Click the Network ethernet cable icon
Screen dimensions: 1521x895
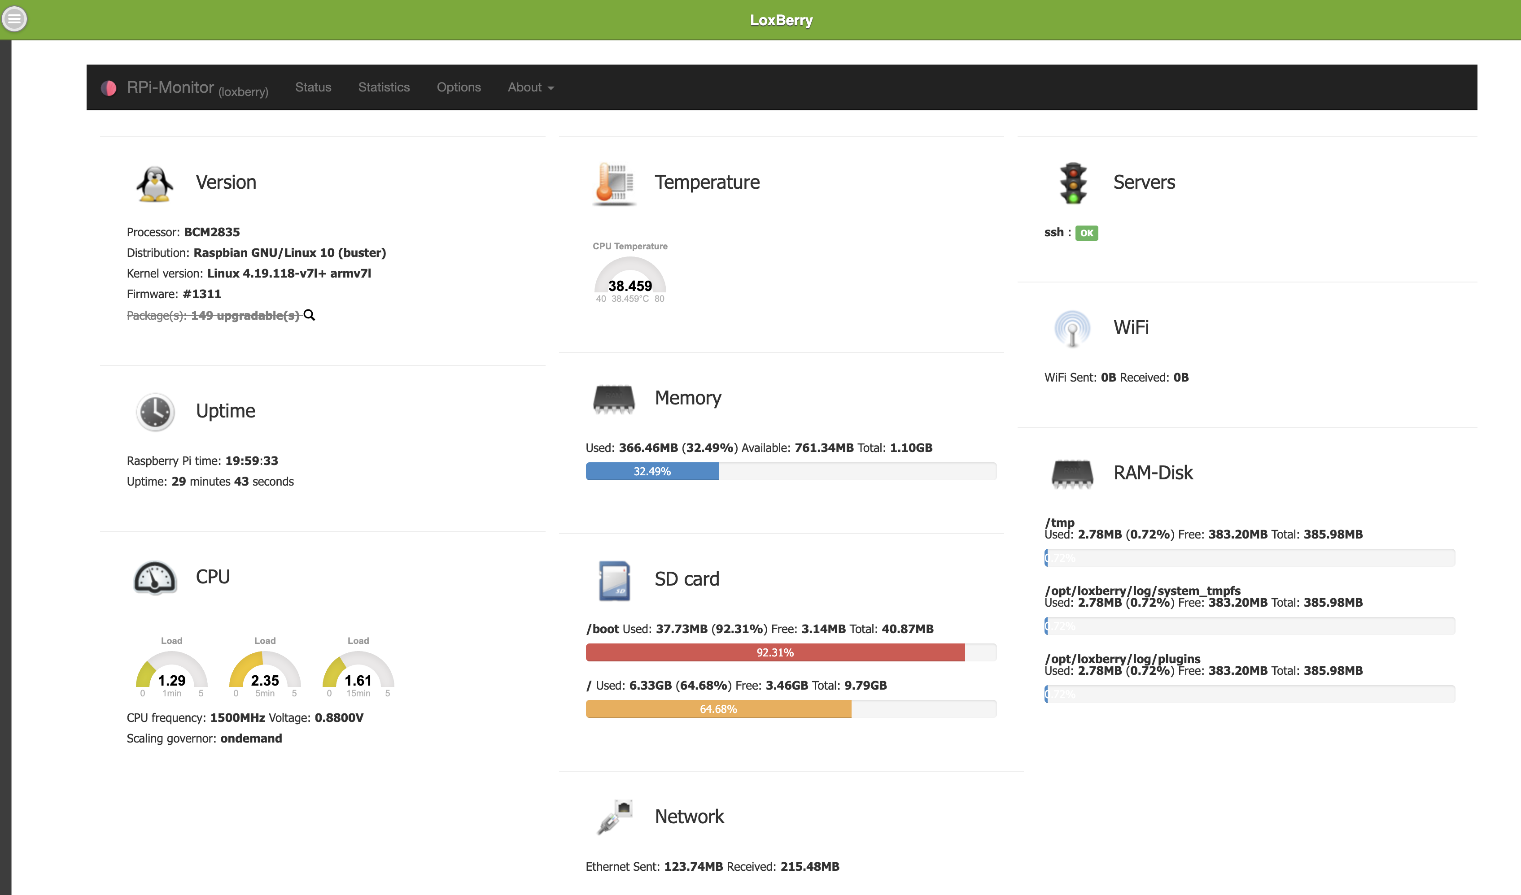click(614, 817)
